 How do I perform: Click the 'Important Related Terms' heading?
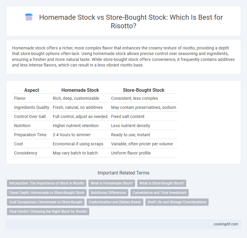coord(123,173)
